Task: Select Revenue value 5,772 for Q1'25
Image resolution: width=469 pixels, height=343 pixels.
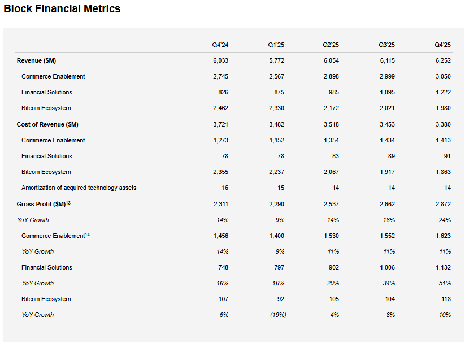Action: pyautogui.click(x=277, y=60)
